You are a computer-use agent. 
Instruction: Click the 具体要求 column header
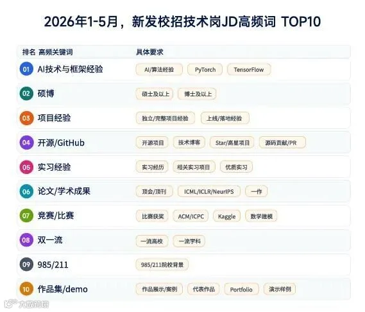click(x=149, y=52)
